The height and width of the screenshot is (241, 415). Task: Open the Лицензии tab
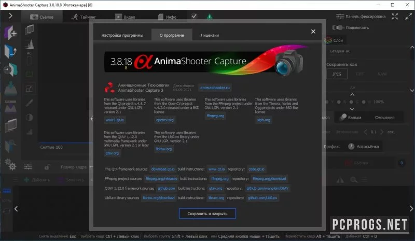coord(210,35)
